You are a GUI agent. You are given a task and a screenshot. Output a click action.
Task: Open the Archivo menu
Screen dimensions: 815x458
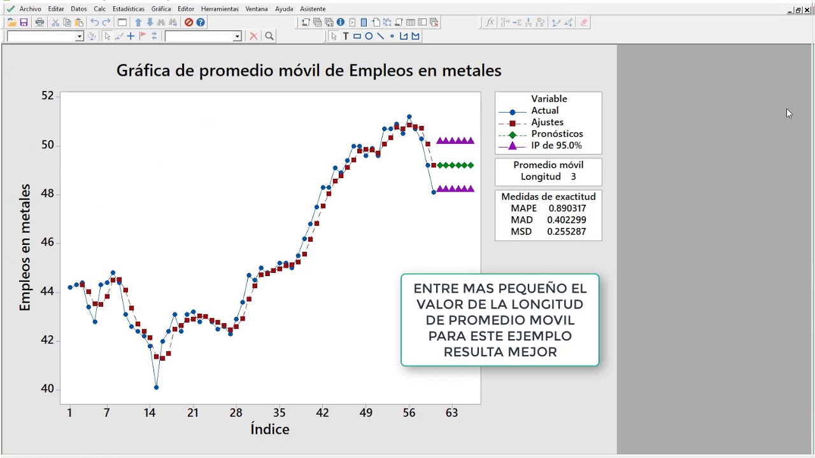[x=30, y=9]
